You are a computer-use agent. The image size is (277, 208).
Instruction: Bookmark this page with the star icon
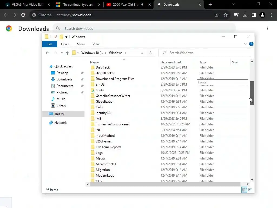coord(226,15)
